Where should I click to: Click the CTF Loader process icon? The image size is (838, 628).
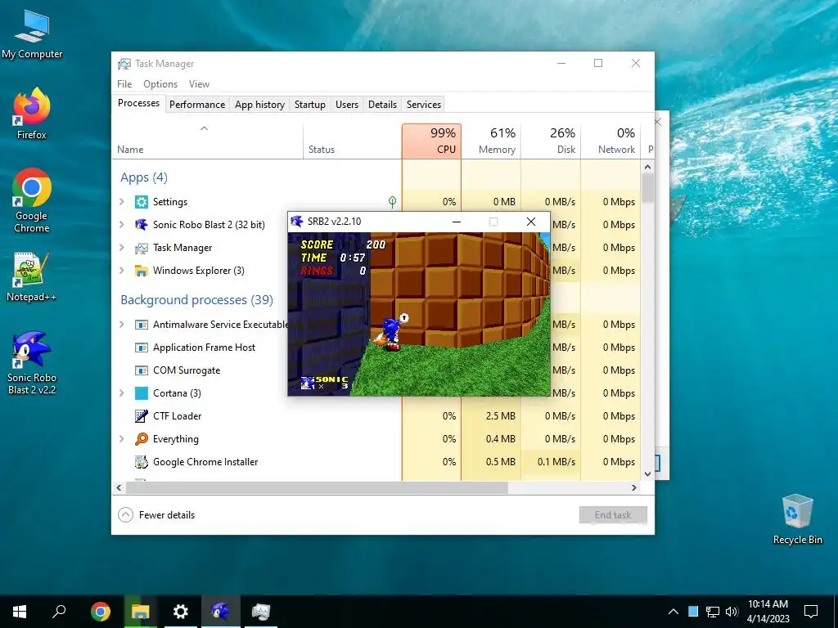pyautogui.click(x=141, y=416)
